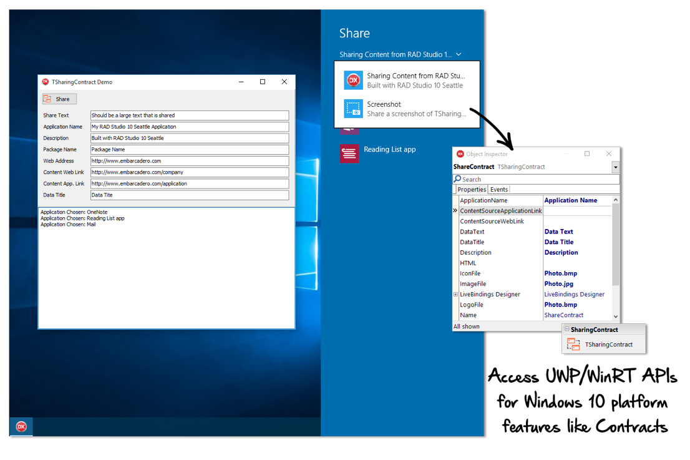
Task: Select the Name property row
Action: click(x=500, y=315)
